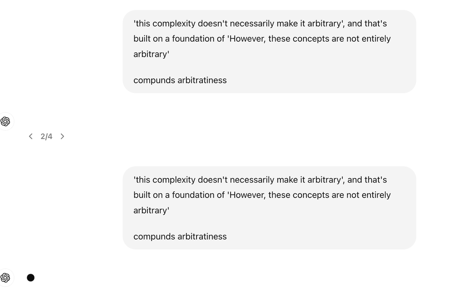Go to the next response version
450x298 pixels.
pyautogui.click(x=62, y=136)
